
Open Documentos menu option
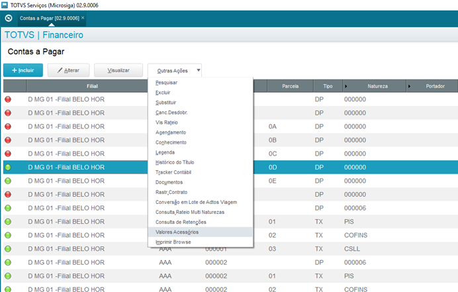tap(169, 182)
